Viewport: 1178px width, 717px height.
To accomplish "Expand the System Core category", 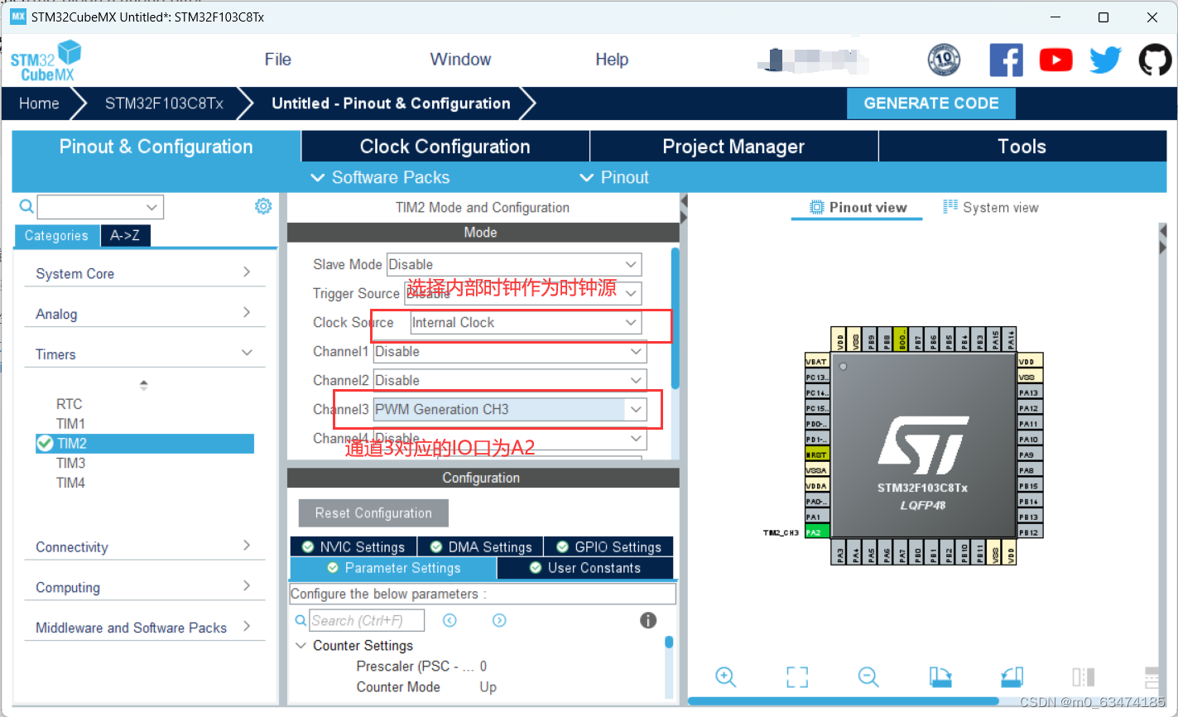I will [x=145, y=273].
